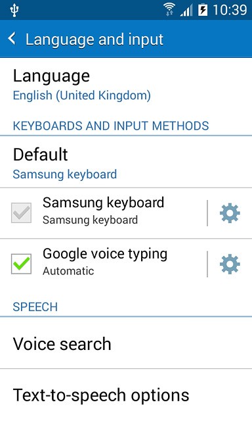
Task: Open Text-to-speech options
Action: click(126, 395)
